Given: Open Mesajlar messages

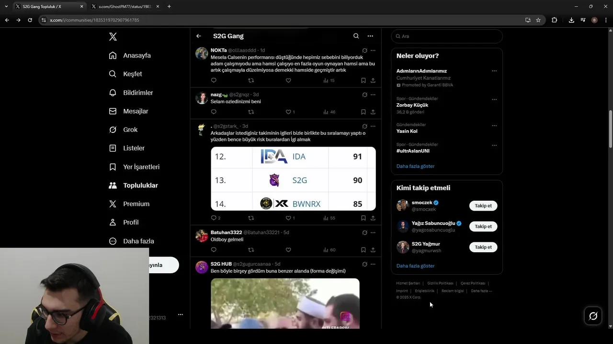Looking at the screenshot, I should 128,111.
